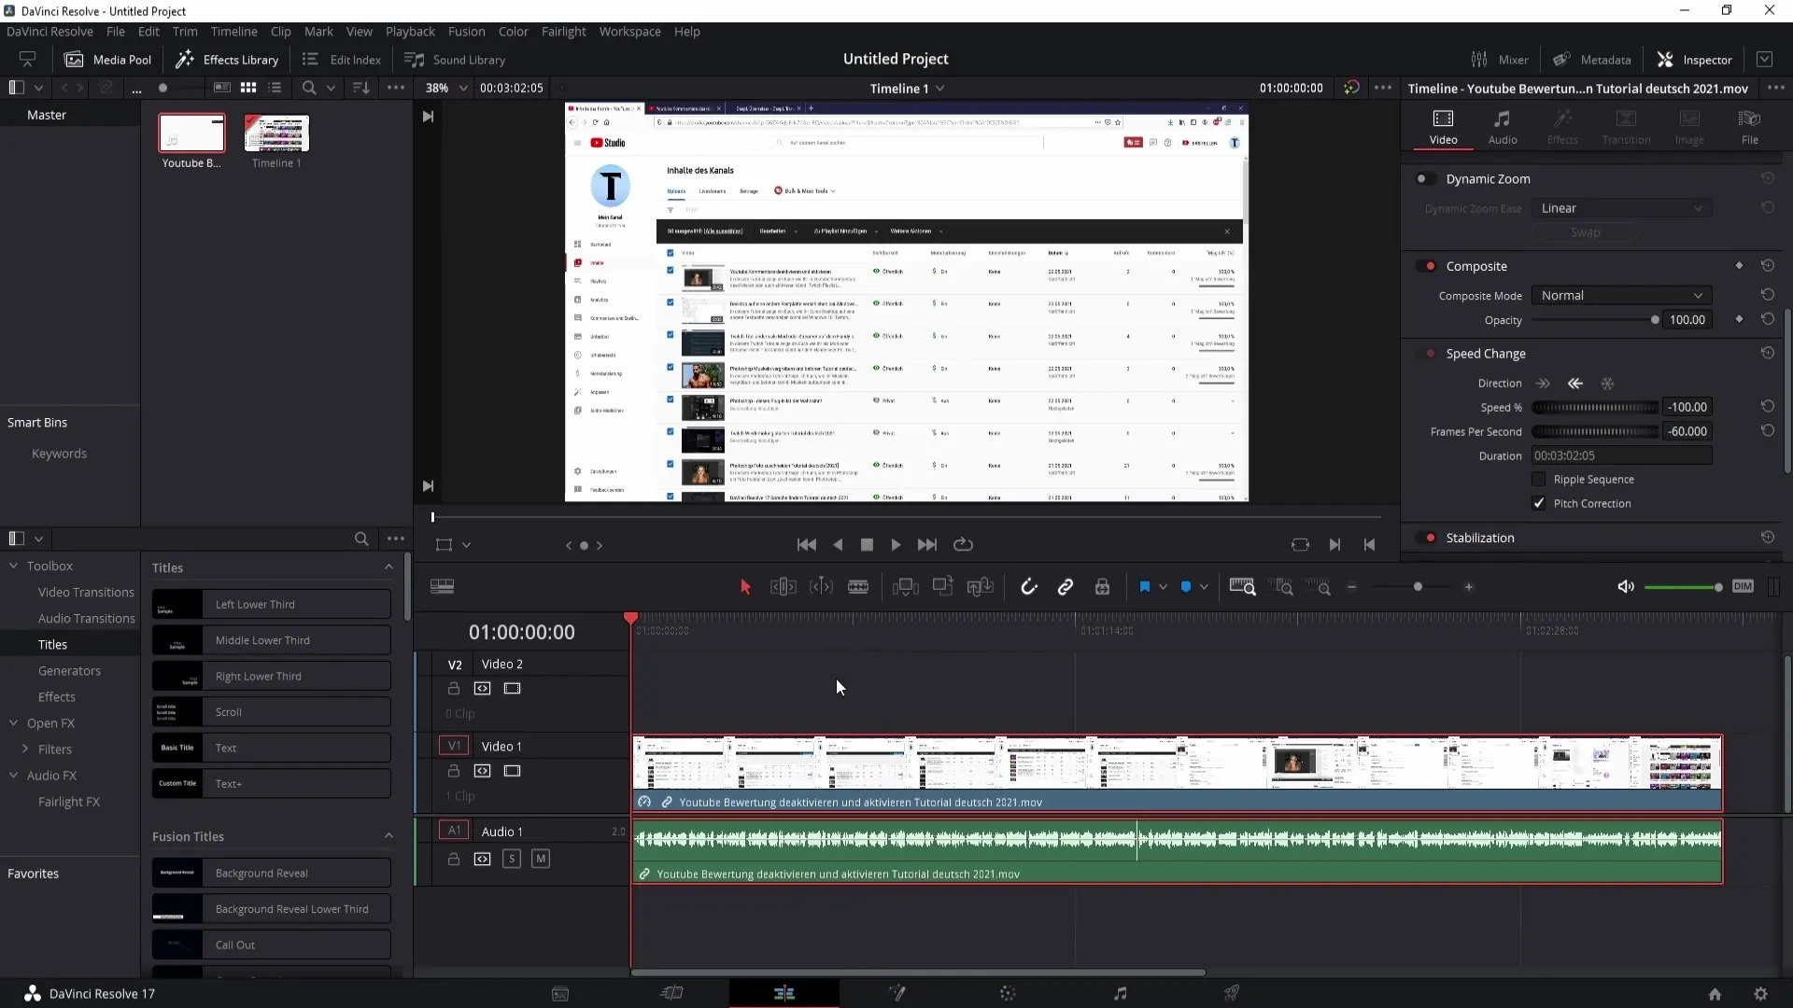Drag the Opacity slider in Composite panel
This screenshot has height=1008, width=1793.
click(x=1655, y=321)
